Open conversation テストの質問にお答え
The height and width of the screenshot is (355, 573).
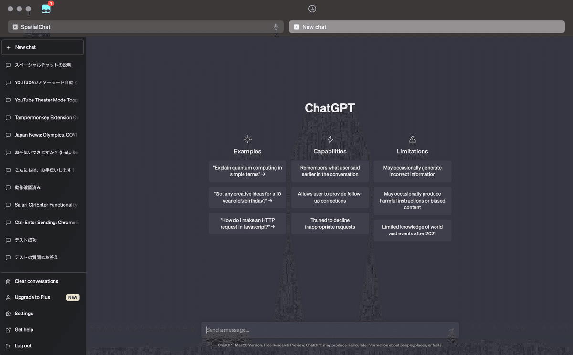(43, 257)
